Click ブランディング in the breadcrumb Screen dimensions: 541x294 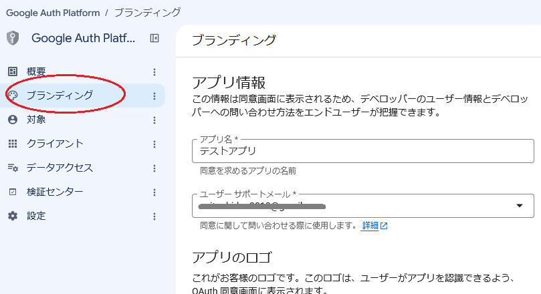[147, 13]
